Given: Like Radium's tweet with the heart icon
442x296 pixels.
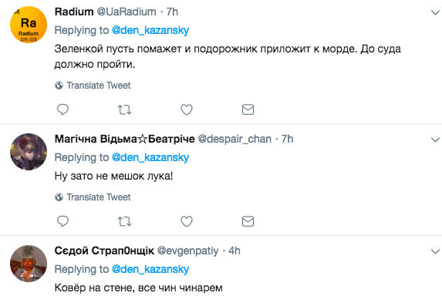Looking at the screenshot, I should coord(187,109).
